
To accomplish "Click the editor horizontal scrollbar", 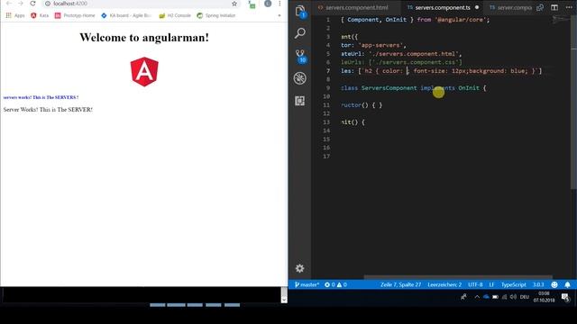I will [458, 277].
